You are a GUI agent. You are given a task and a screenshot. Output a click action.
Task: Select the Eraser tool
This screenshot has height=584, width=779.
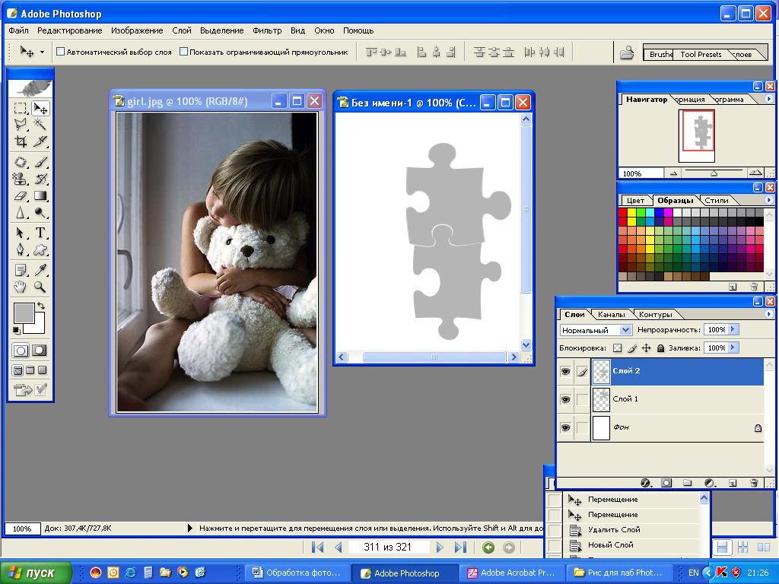[21, 195]
